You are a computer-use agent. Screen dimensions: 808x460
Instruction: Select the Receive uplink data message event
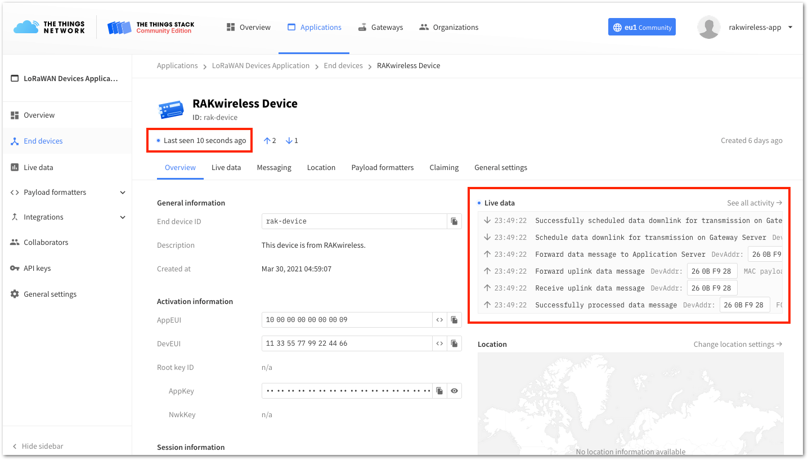pos(630,288)
